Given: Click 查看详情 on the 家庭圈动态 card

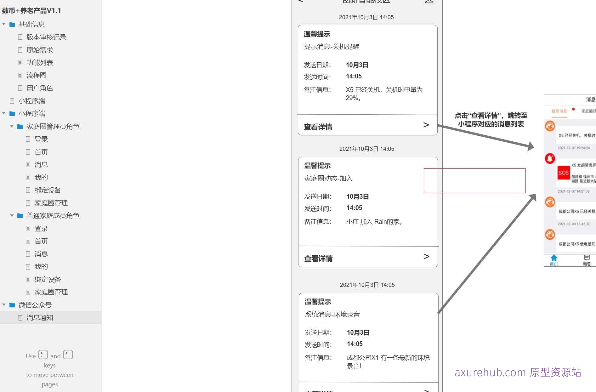Looking at the screenshot, I should pos(318,258).
